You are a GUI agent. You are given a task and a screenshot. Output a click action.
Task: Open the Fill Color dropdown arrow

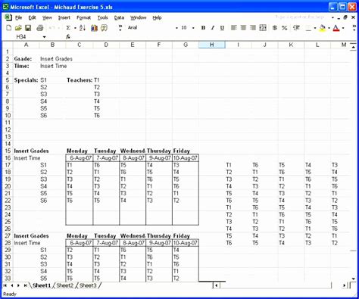[x=329, y=28]
